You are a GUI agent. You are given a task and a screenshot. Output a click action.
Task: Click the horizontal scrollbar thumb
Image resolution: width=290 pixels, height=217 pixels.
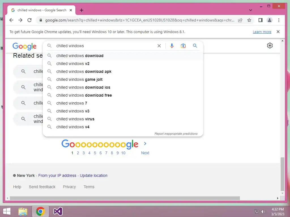tap(125, 198)
